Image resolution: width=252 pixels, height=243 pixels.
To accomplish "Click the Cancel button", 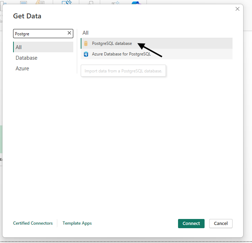I will [220, 224].
